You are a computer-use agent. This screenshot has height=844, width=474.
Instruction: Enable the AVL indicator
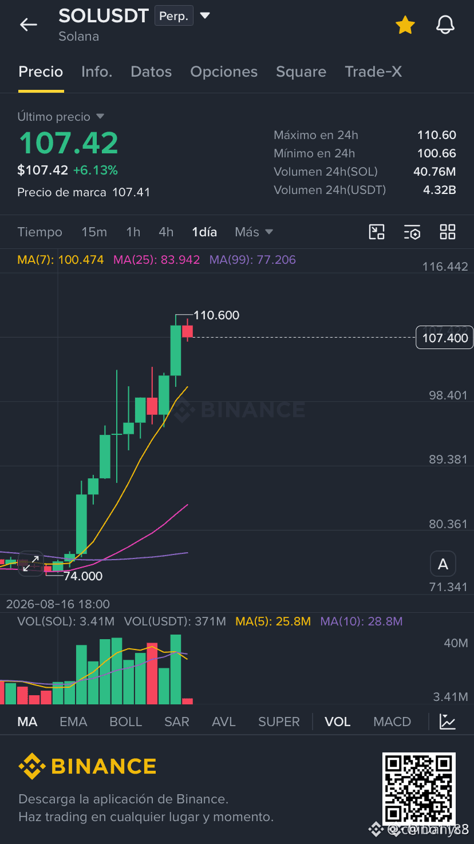click(224, 722)
